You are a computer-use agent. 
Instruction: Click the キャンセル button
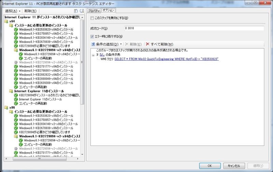coord(234,166)
